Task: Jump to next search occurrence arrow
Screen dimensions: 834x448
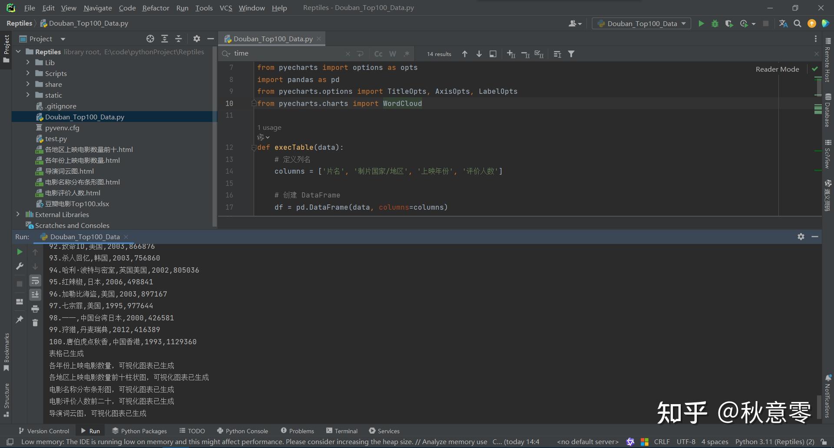Action: point(479,54)
